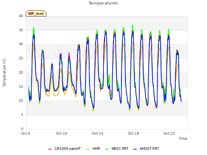This screenshot has height=155, width=207.
Task: Click the 10 y-axis tick label
Action: tap(21, 101)
